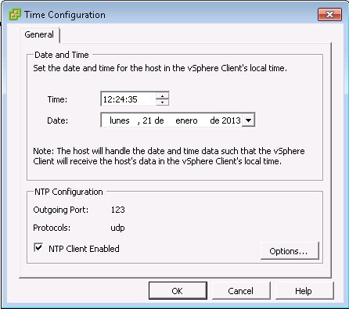Decrease time with the down spinner arrow

[163, 102]
